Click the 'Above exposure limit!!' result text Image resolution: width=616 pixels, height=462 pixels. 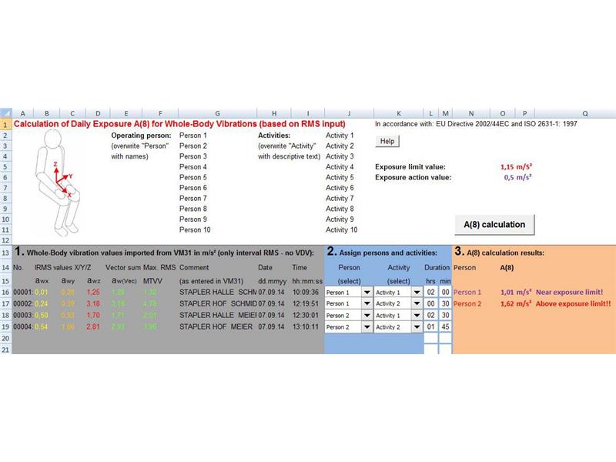(x=573, y=303)
